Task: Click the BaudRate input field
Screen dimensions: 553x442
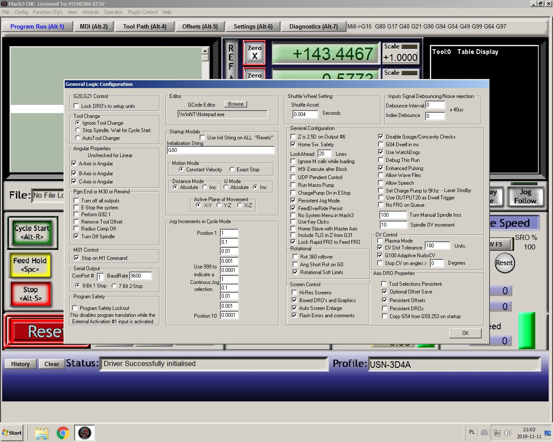Action: click(x=140, y=275)
